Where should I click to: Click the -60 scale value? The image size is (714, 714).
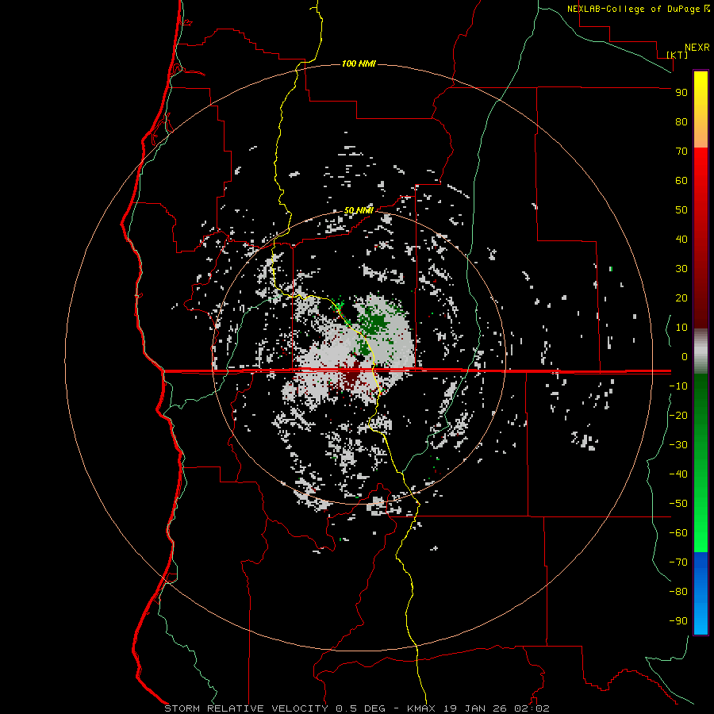[678, 533]
